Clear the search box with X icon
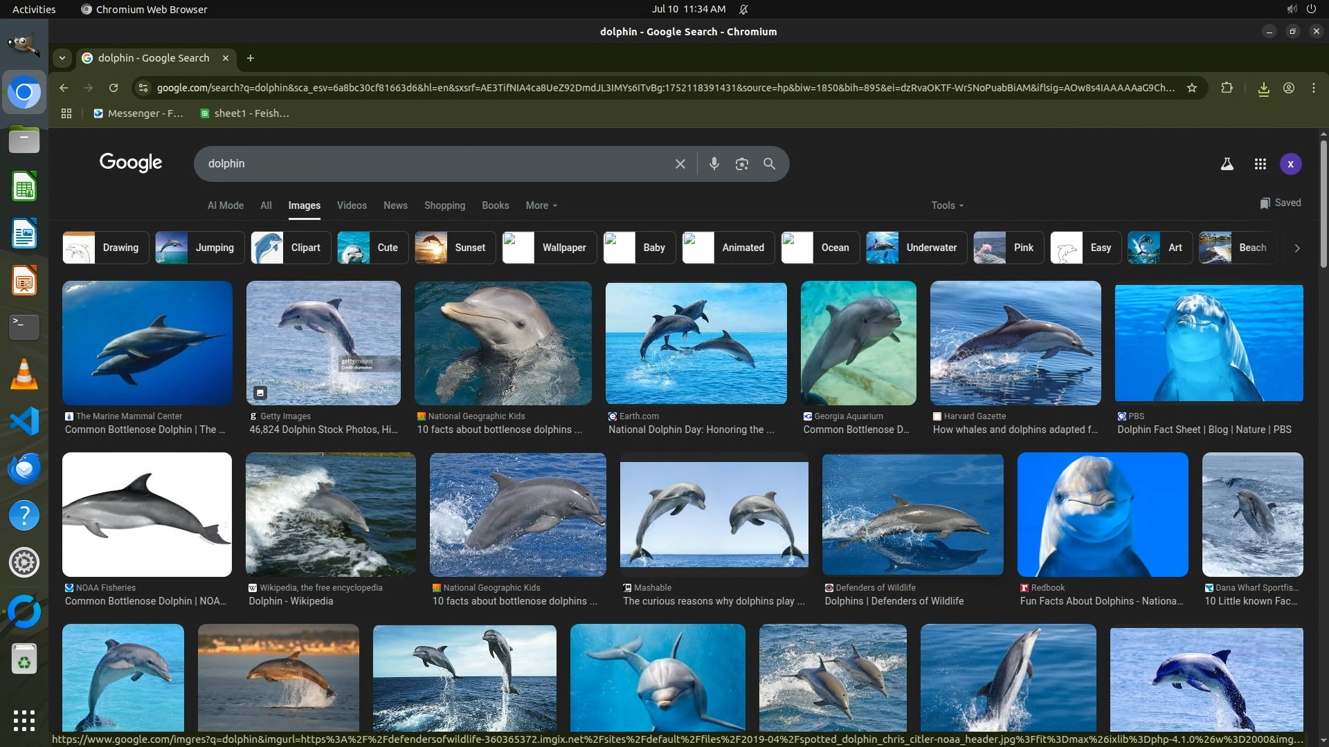This screenshot has width=1329, height=747. click(x=680, y=164)
